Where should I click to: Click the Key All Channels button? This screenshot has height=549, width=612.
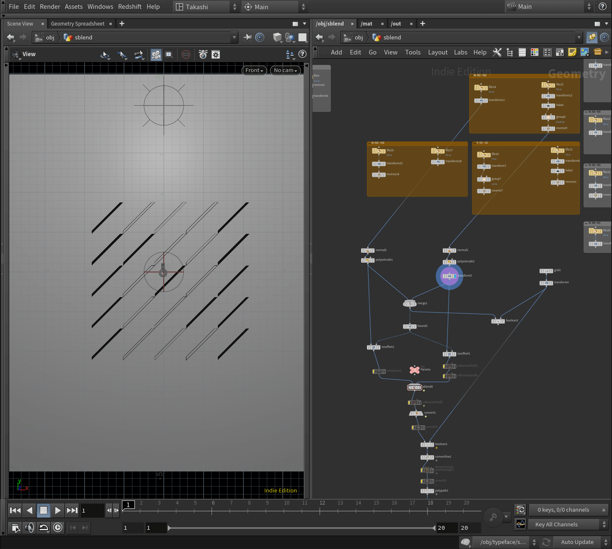tap(556, 524)
